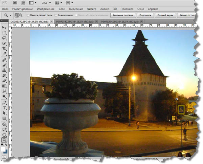The image size is (203, 164).
Task: Click 'Подогнать' button
Action: 145,15
